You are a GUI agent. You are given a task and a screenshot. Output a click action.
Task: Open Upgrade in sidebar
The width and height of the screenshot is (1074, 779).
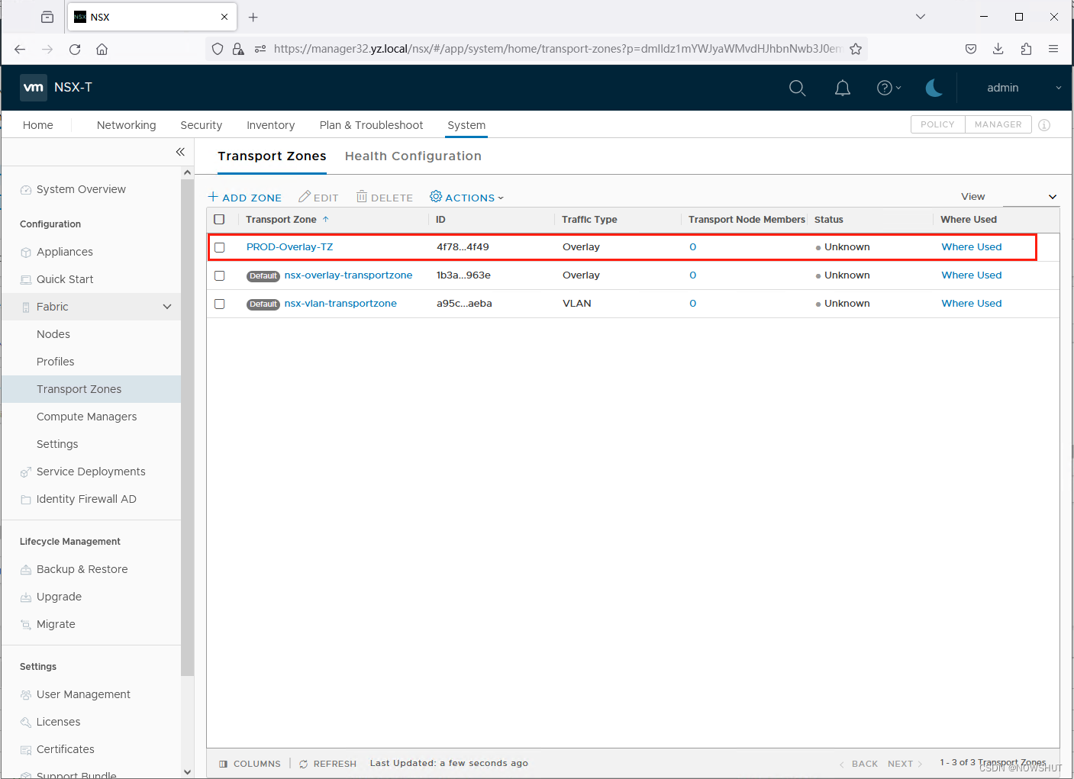(x=59, y=597)
